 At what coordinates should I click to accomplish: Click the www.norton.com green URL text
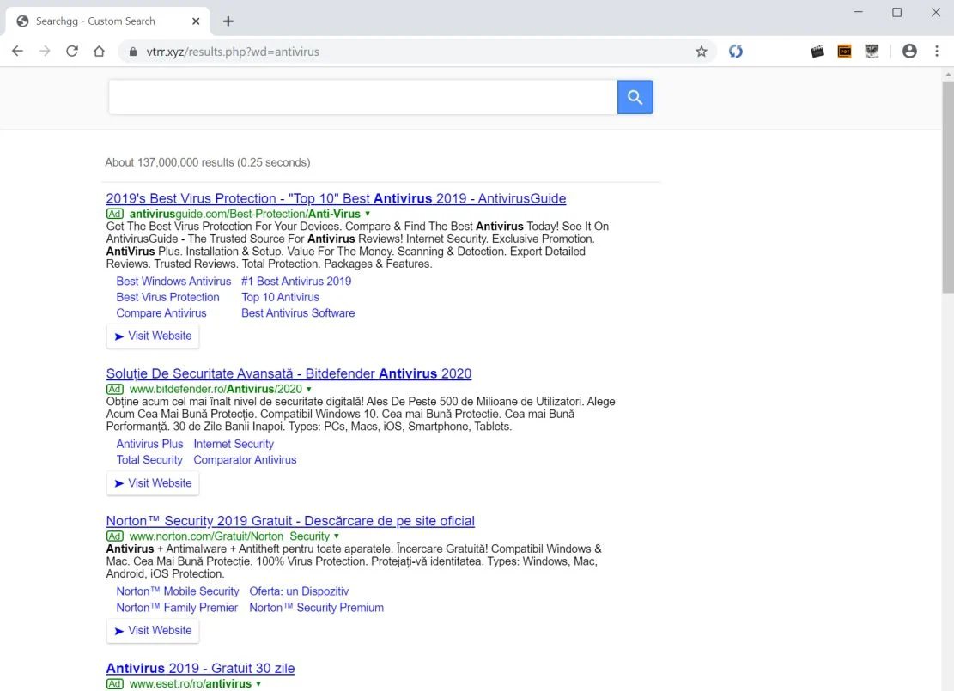tap(229, 536)
